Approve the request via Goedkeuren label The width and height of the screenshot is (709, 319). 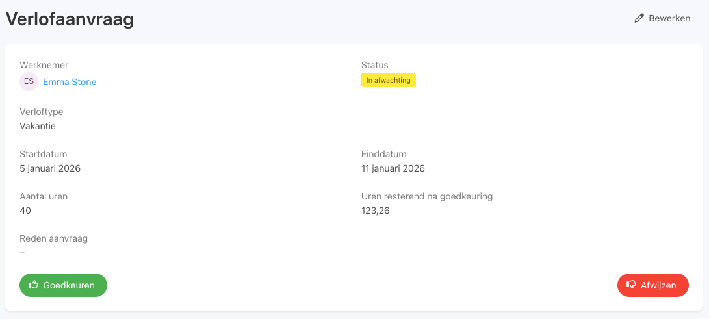click(x=69, y=285)
